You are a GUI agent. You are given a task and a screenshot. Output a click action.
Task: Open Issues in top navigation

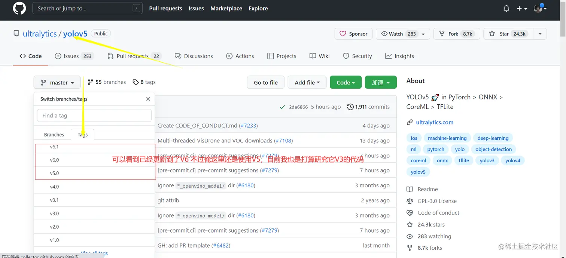point(196,8)
